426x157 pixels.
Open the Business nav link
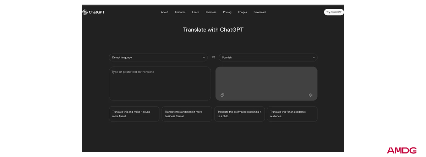click(x=211, y=12)
